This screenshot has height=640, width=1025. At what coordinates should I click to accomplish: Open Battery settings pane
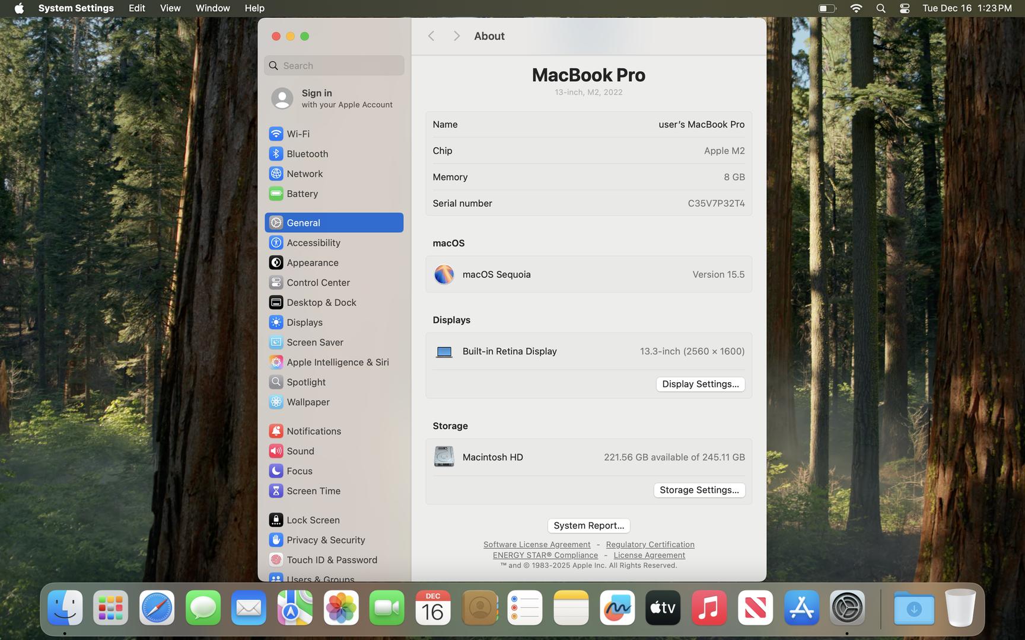(302, 194)
